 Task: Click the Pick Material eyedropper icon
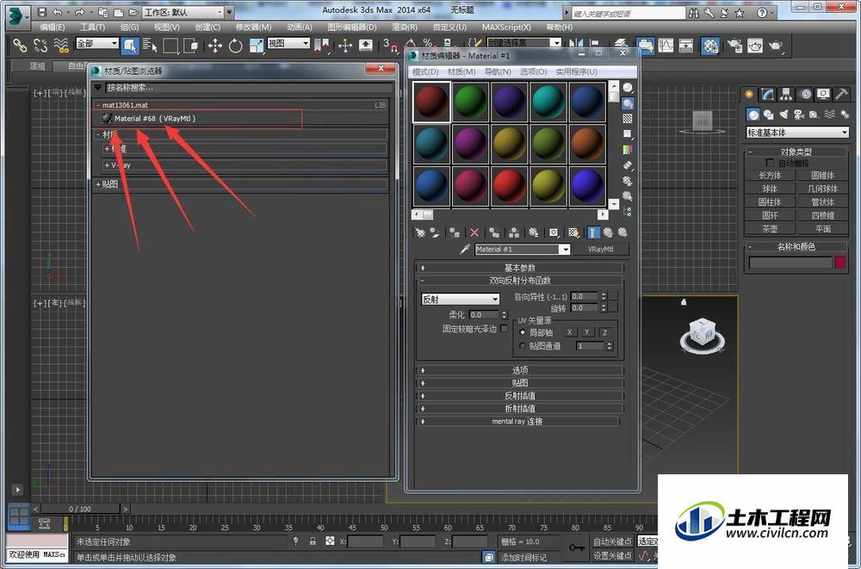click(x=465, y=250)
